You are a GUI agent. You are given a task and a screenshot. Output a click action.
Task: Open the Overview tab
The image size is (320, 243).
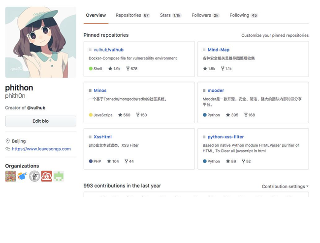pyautogui.click(x=96, y=15)
